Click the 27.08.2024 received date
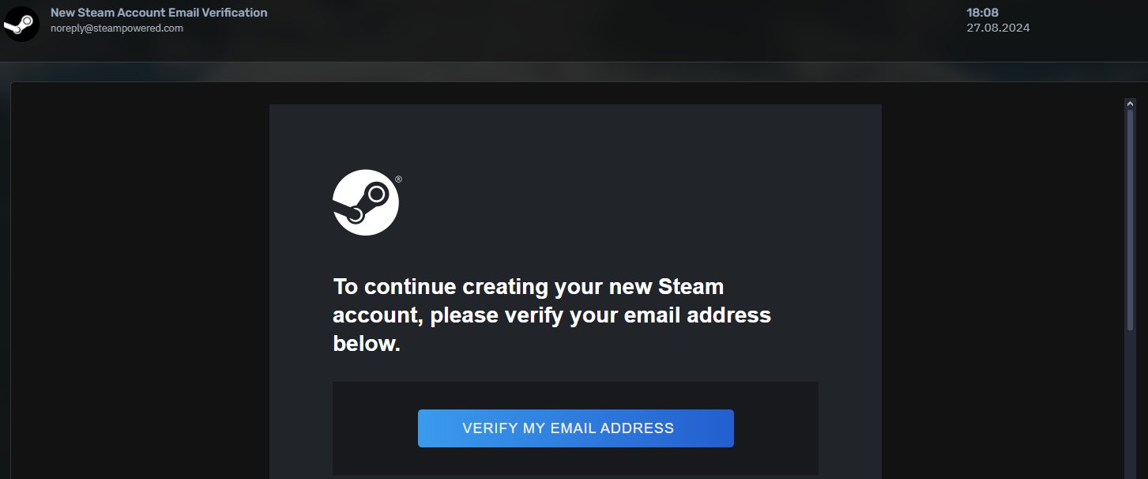This screenshot has height=479, width=1148. click(998, 28)
